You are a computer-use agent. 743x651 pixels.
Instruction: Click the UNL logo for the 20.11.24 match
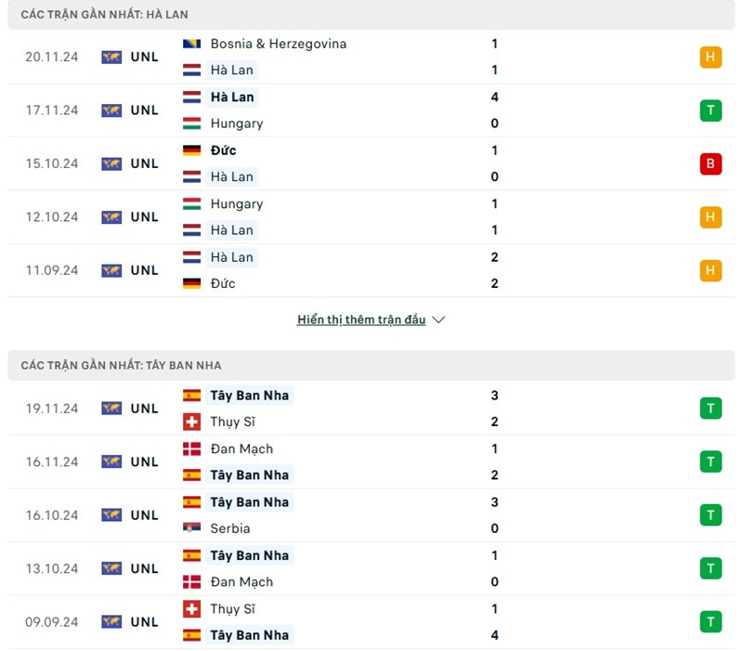pyautogui.click(x=111, y=57)
